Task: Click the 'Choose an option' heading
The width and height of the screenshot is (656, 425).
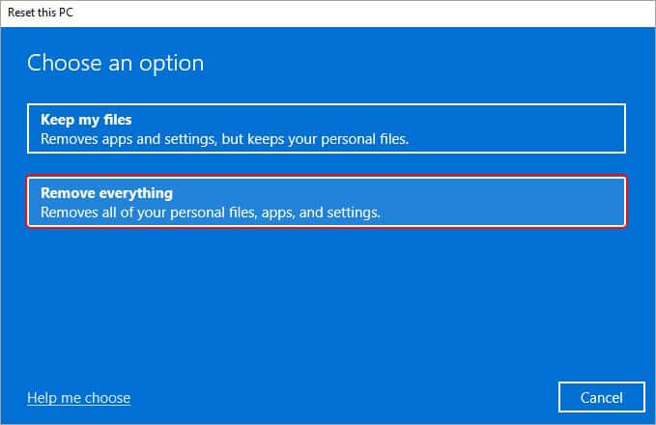Action: pyautogui.click(x=116, y=64)
